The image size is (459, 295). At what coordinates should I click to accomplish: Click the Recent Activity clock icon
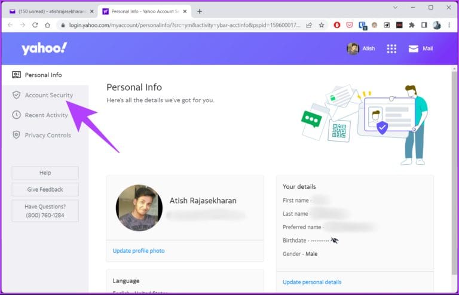[x=16, y=115]
